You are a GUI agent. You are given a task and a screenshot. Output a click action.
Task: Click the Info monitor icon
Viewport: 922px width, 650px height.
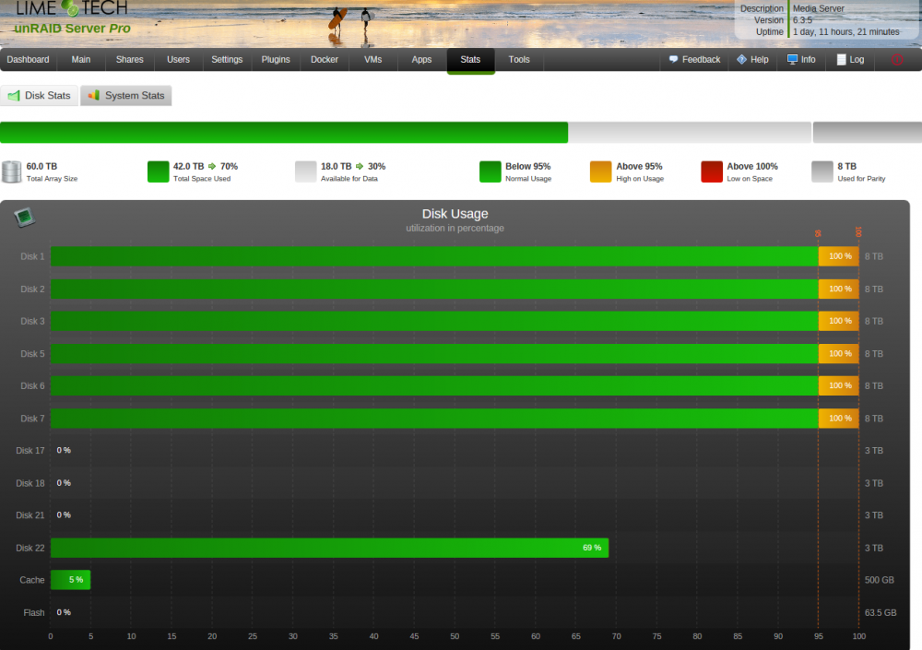point(792,59)
